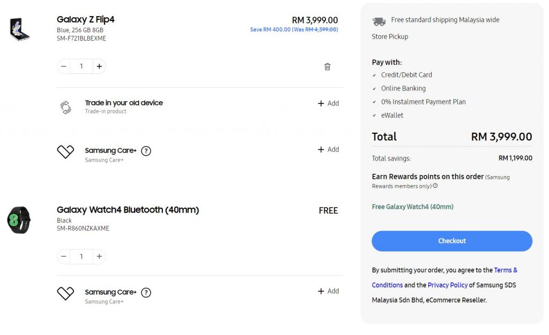Image resolution: width=549 pixels, height=335 pixels.
Task: Increase the Galaxy Z Flip4 quantity
Action: tap(99, 66)
